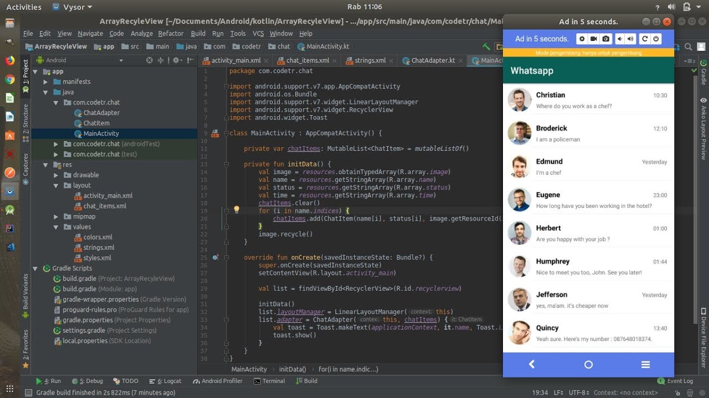Screen dimensions: 709x398
Task: Open the VCS menu
Action: coord(258,33)
